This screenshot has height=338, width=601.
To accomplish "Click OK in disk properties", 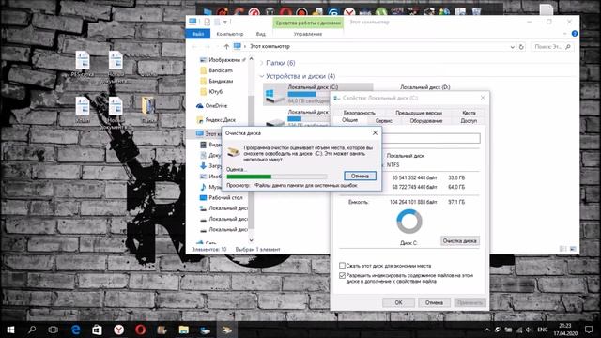I will point(398,302).
